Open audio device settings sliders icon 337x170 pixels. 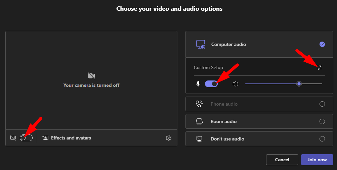pyautogui.click(x=320, y=67)
